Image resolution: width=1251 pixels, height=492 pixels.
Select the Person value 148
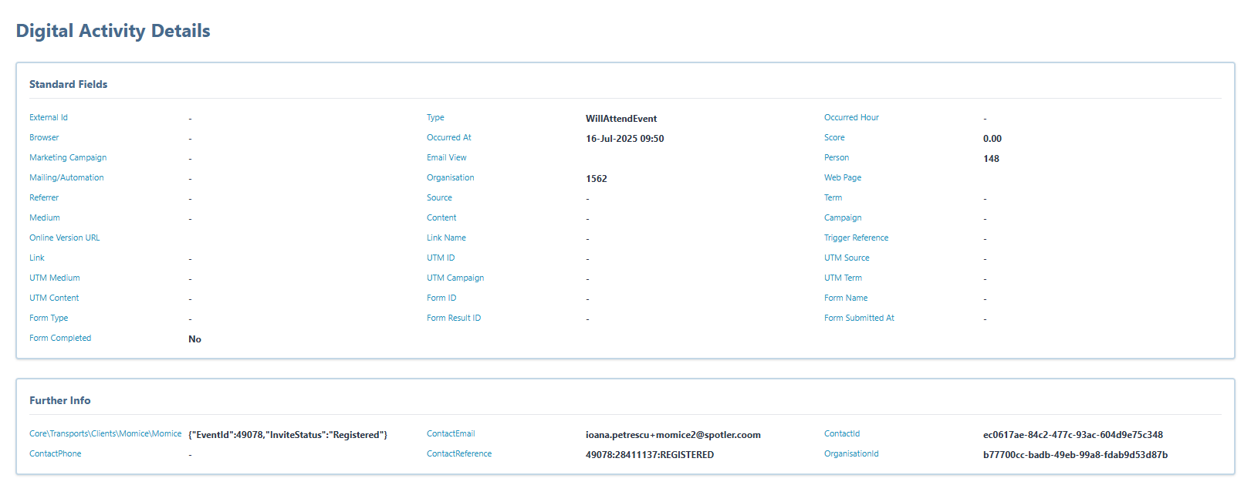click(991, 159)
